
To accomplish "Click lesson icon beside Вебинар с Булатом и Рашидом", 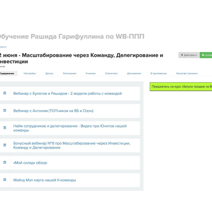I will (5, 93).
